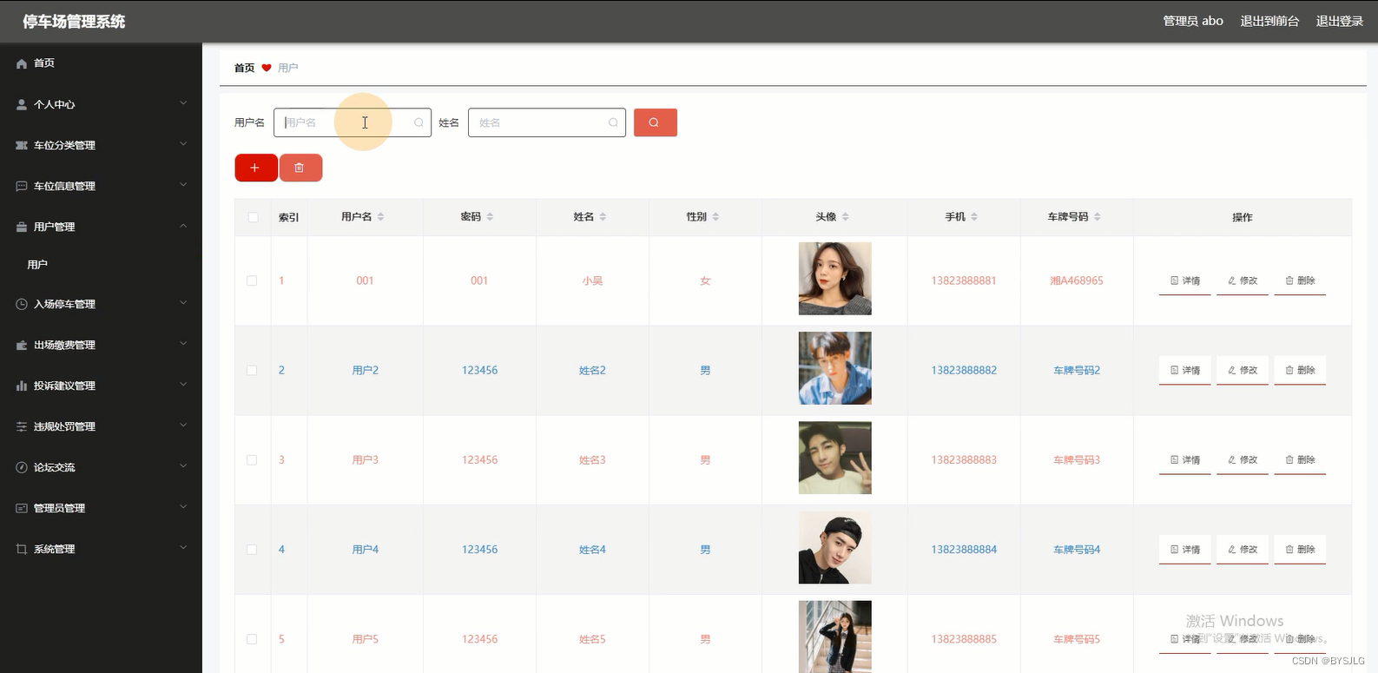Click the icon beside 出场缴费管理
The image size is (1378, 673).
pos(22,345)
